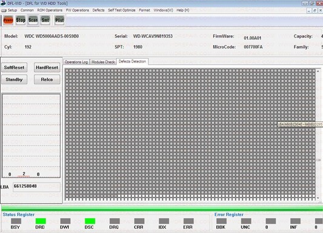Click the defect map scroll-down arrow
The width and height of the screenshot is (323, 234).
[318, 198]
